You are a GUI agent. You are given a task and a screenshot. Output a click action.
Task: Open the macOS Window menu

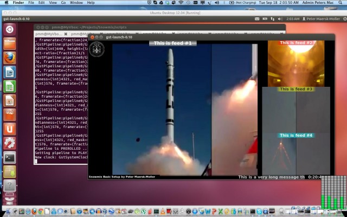point(76,3)
